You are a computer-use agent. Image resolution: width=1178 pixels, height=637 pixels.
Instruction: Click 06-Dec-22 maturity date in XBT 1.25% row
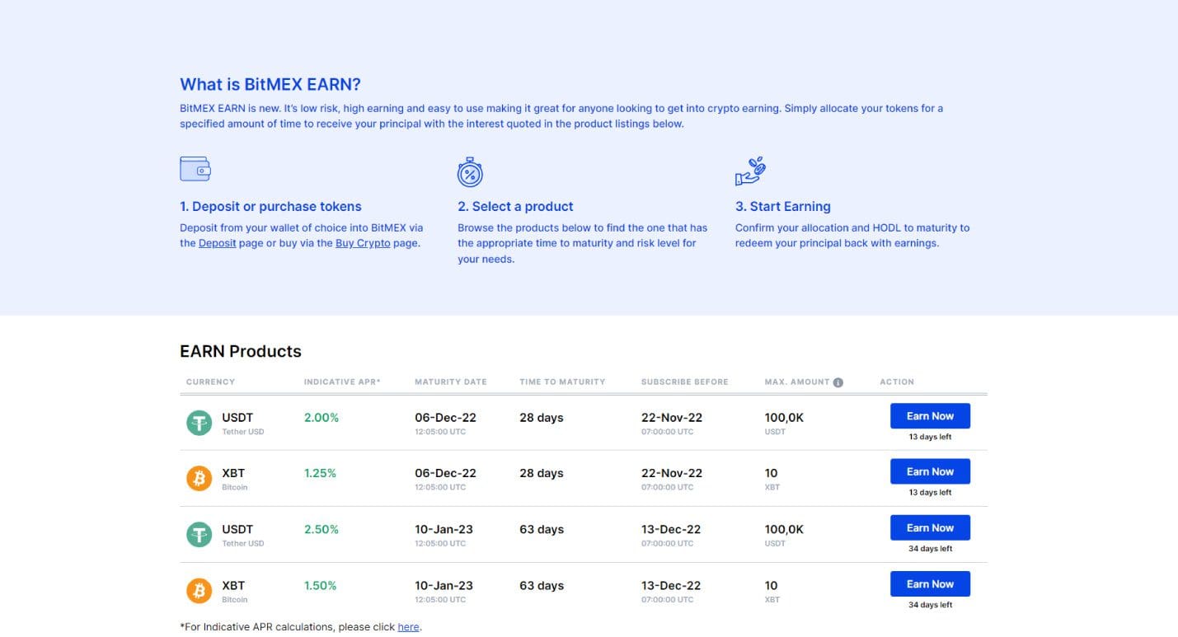[x=445, y=474]
